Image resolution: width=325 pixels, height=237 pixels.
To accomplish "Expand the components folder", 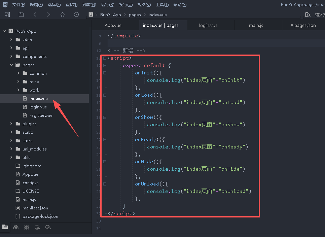I will [11, 57].
